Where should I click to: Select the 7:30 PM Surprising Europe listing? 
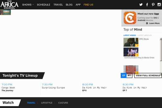(53, 86)
